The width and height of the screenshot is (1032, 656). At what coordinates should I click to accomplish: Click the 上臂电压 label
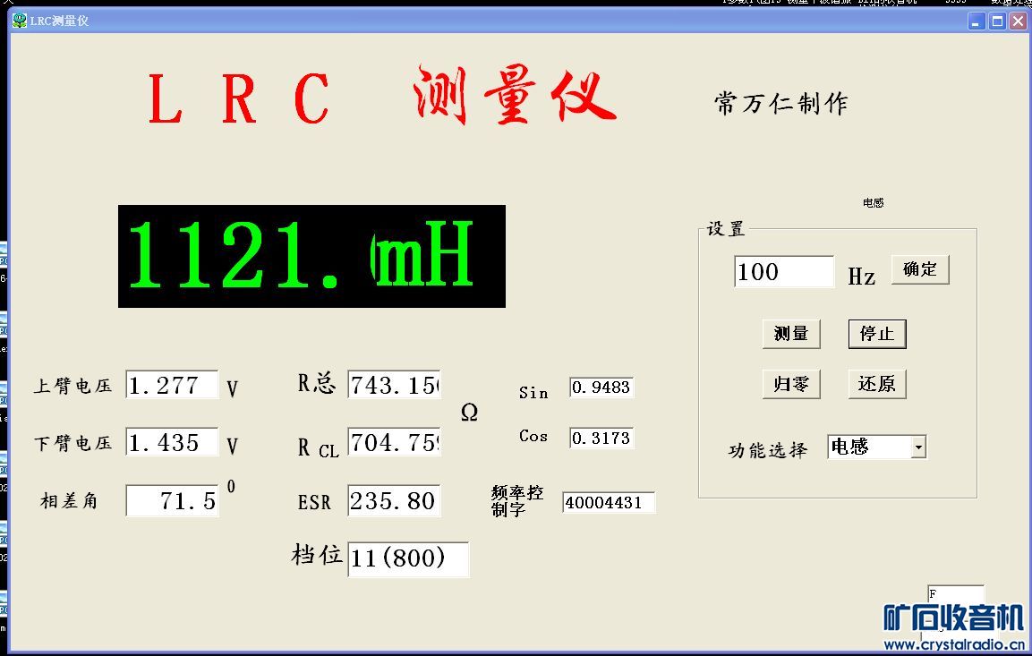(73, 386)
